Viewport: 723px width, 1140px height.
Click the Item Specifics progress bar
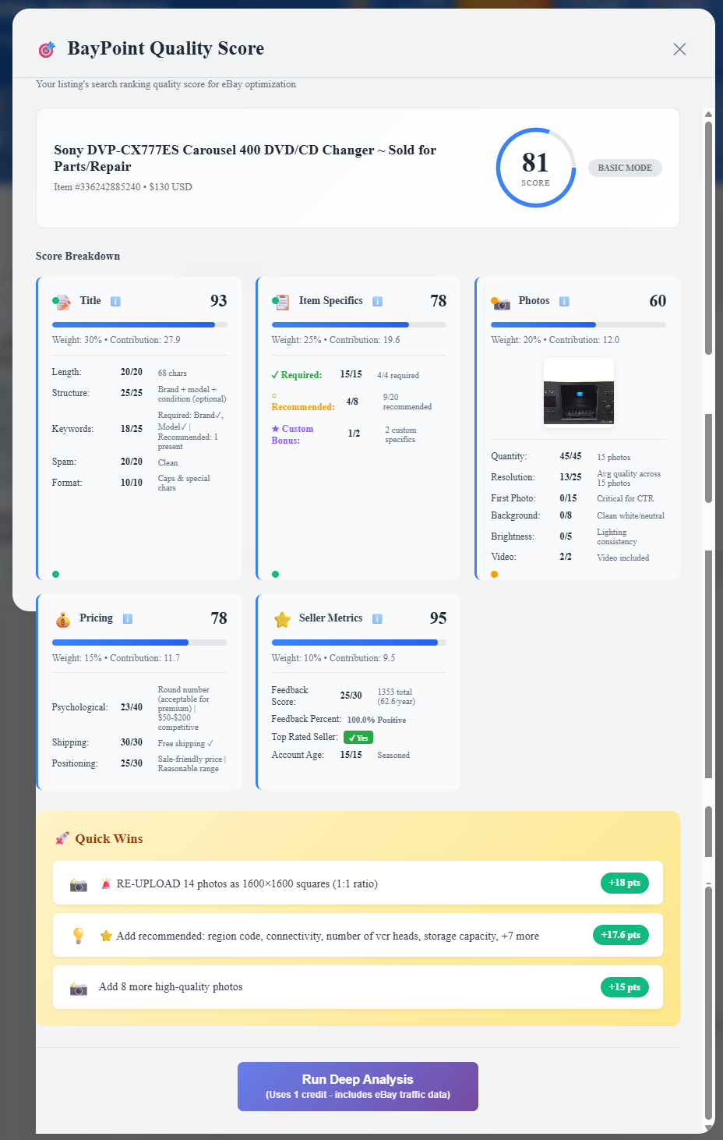point(359,324)
